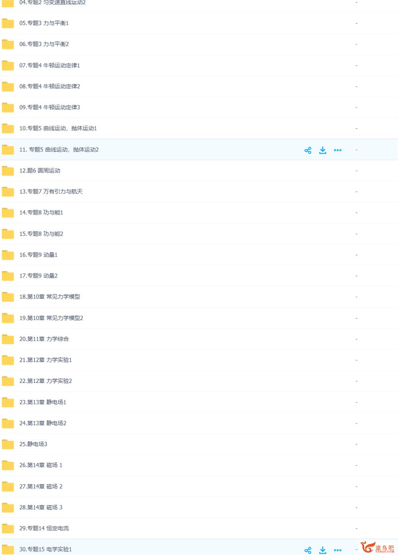Open folder name 24.第13章 静电场2
The height and width of the screenshot is (555, 398).
click(x=43, y=423)
